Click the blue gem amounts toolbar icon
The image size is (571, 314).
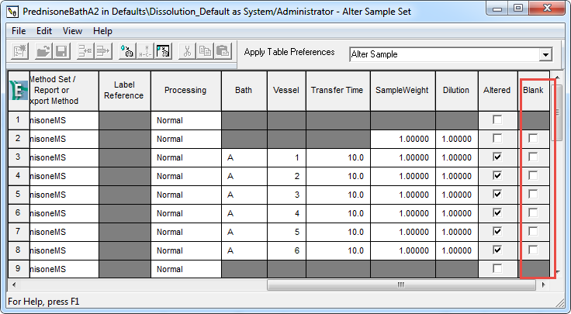tap(127, 51)
